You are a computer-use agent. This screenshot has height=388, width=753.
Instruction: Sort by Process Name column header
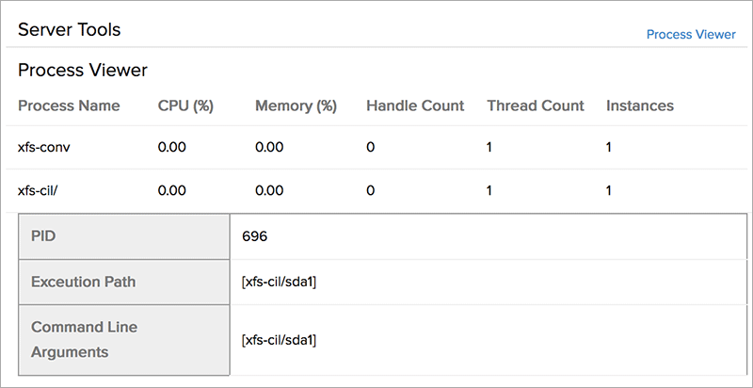tap(69, 105)
